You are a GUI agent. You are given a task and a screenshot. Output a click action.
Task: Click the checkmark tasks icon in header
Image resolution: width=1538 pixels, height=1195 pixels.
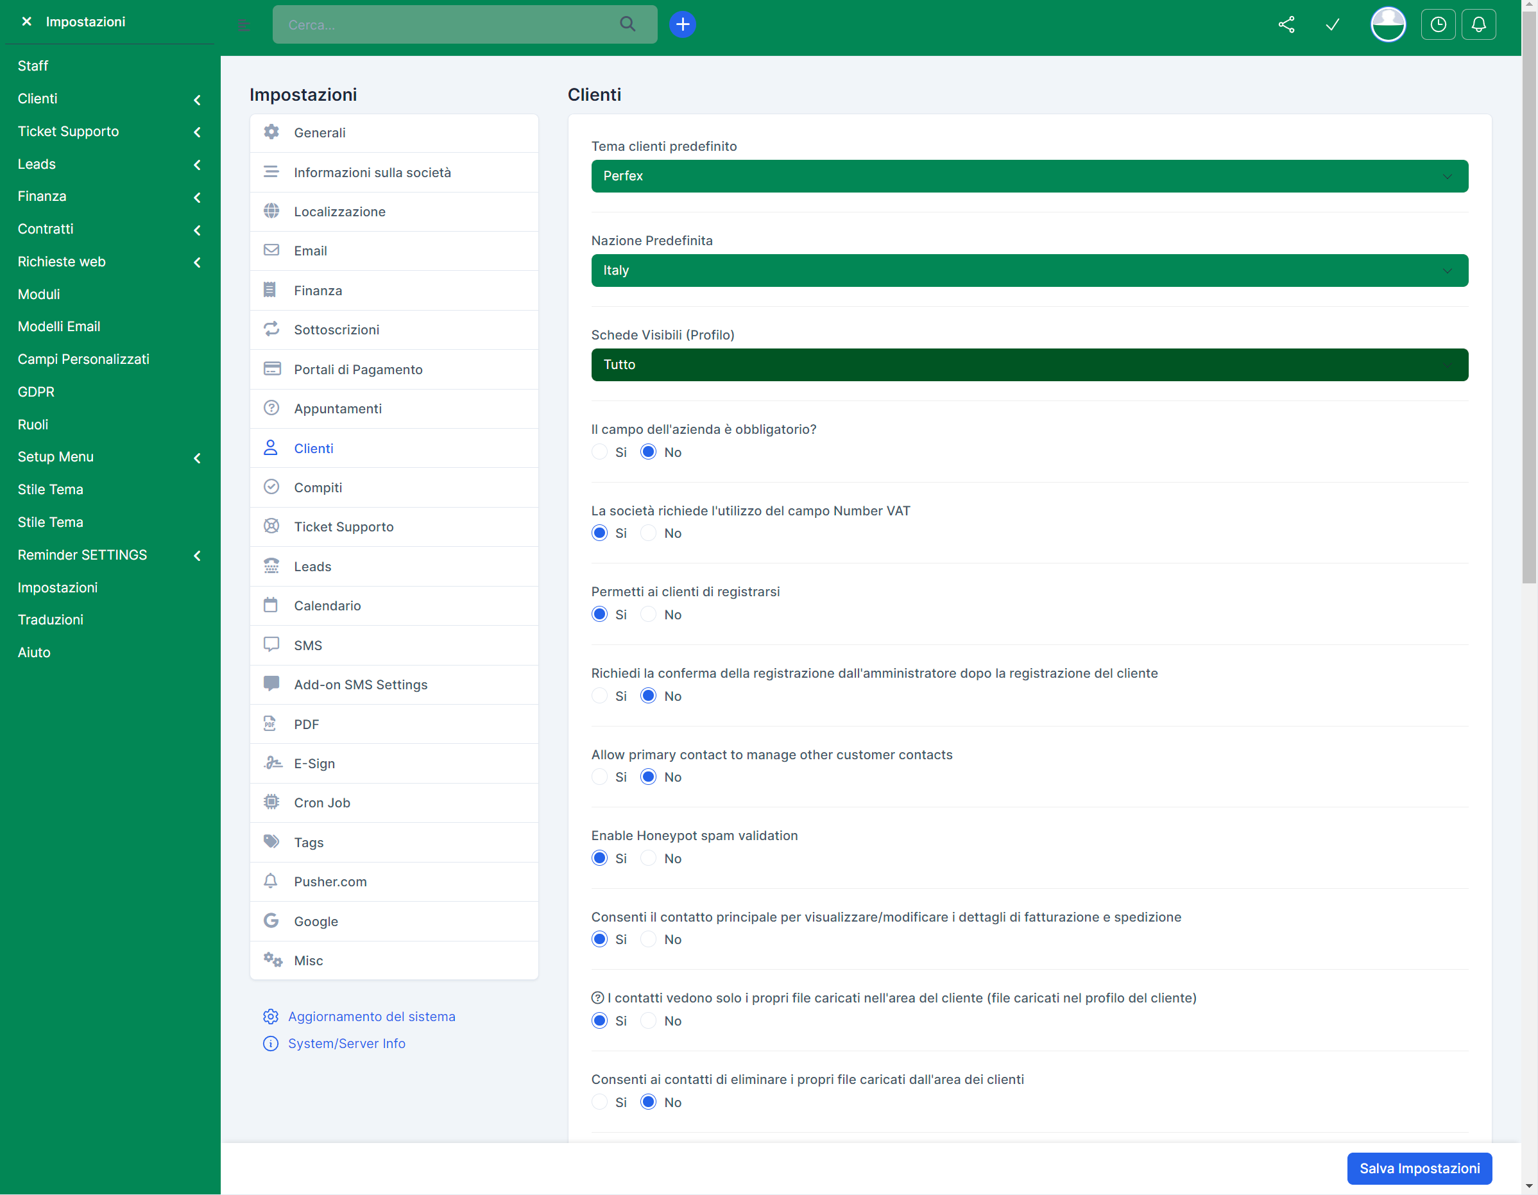pos(1331,24)
